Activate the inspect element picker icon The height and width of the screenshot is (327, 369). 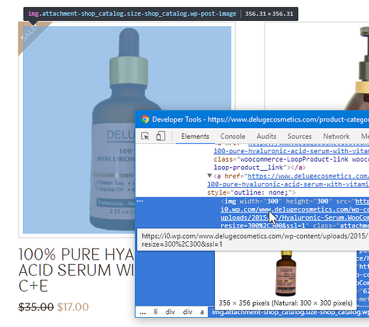pyautogui.click(x=145, y=136)
